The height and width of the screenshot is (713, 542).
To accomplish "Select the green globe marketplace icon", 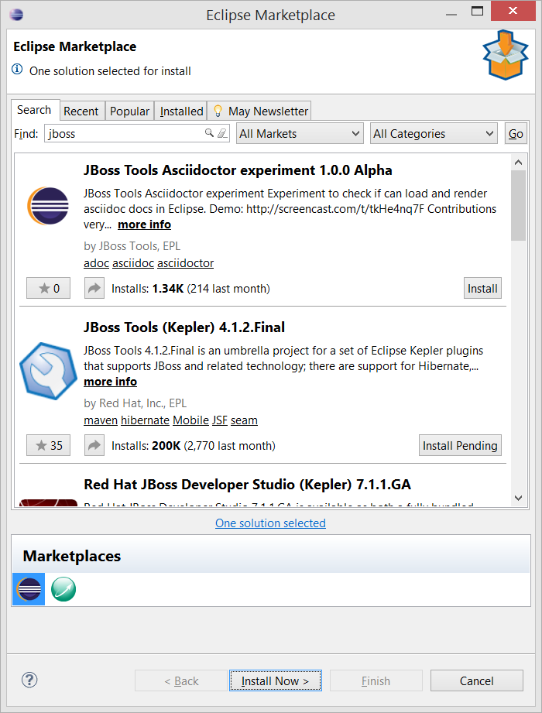I will click(x=63, y=589).
